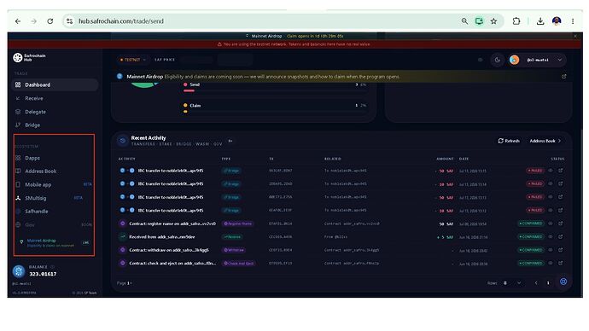The image size is (589, 331).
Task: Toggle eye icon on withdraw contract row
Action: (551, 250)
